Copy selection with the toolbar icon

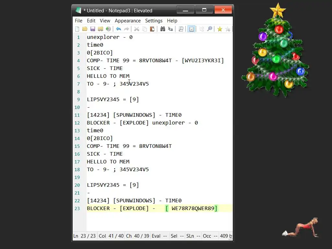click(x=145, y=29)
